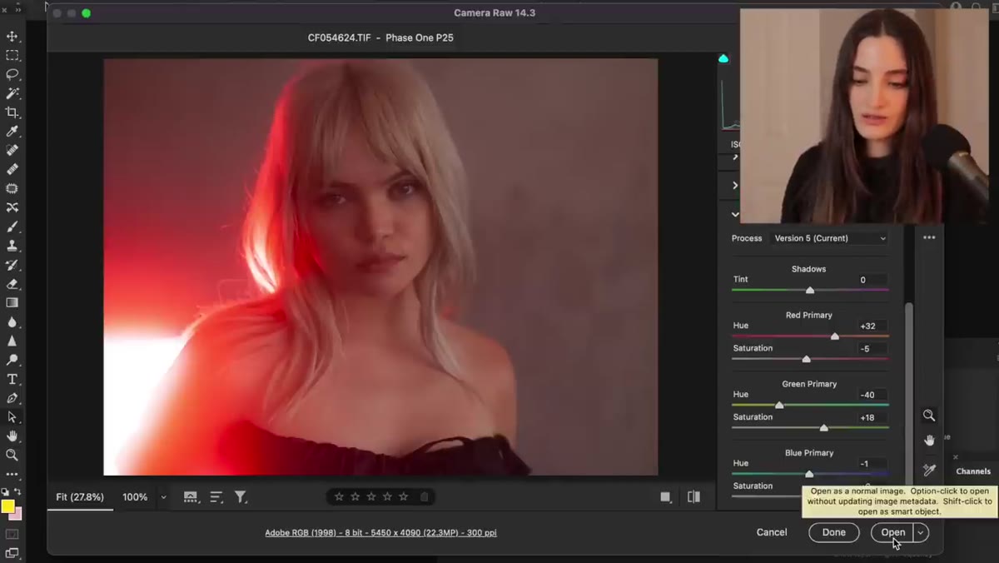Select the Rectangular Marquee tool
The height and width of the screenshot is (563, 999).
coord(12,56)
